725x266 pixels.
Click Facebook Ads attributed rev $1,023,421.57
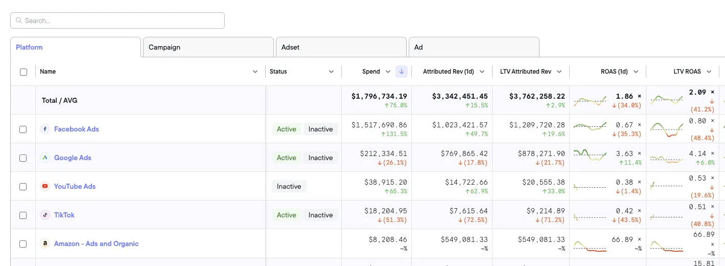460,125
